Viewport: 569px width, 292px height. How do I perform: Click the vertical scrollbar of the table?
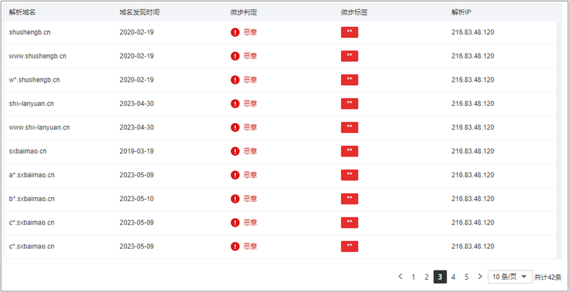[559, 139]
